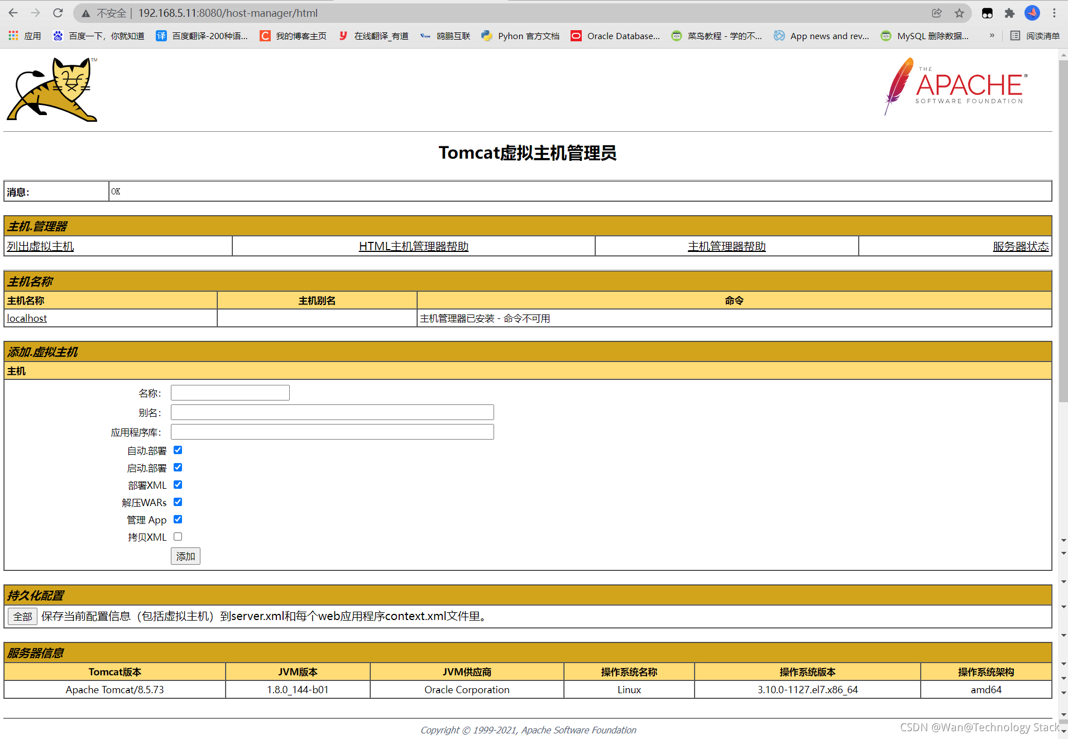Open the 鸥鹏互联 bookmark
Image resolution: width=1068 pixels, height=739 pixels.
pyautogui.click(x=445, y=36)
